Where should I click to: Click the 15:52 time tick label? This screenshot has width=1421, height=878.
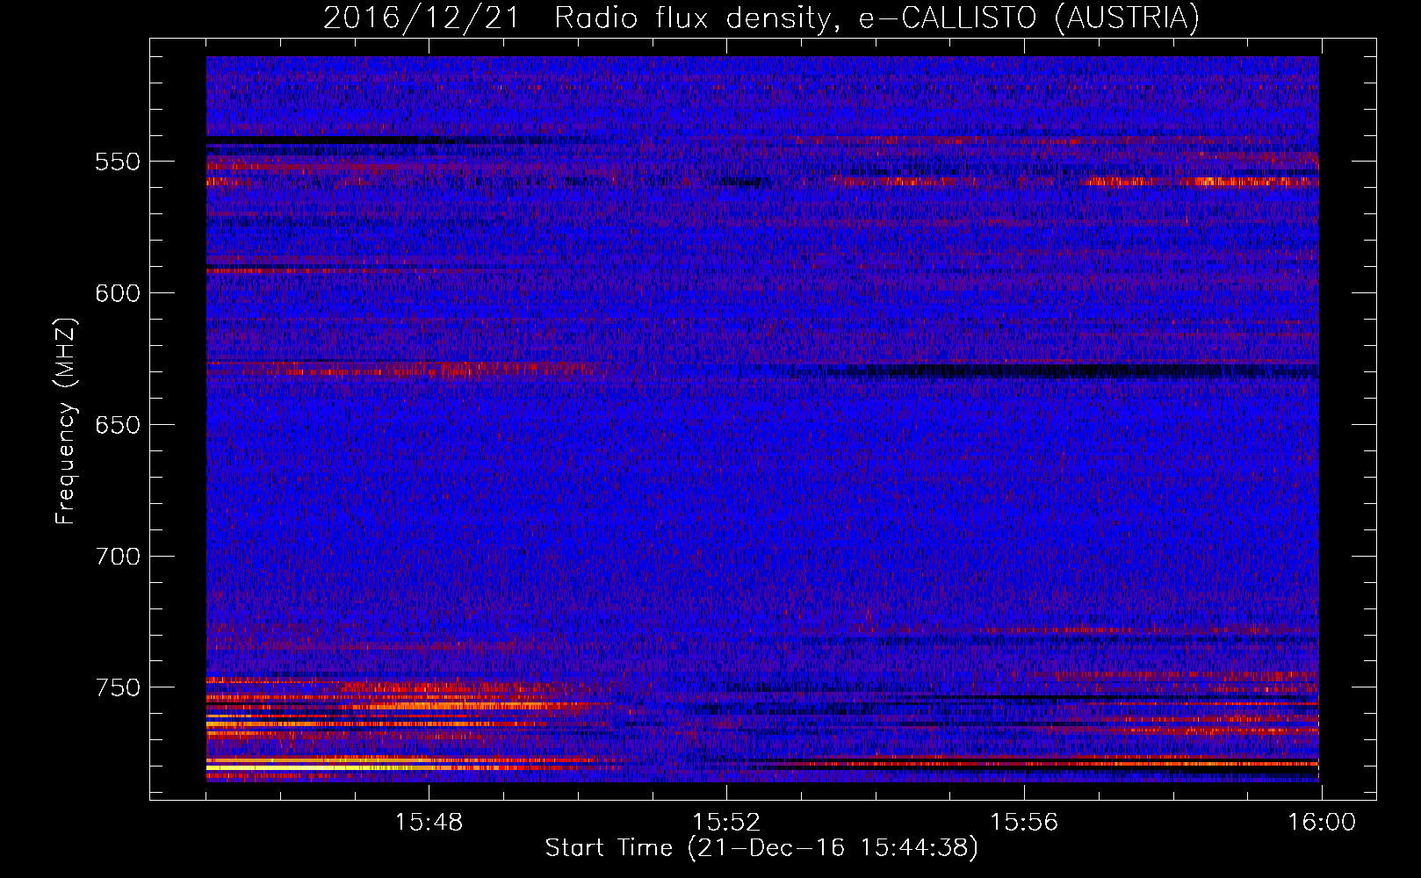(x=726, y=823)
